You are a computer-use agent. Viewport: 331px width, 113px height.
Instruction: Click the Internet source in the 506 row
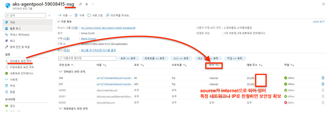click(x=214, y=78)
